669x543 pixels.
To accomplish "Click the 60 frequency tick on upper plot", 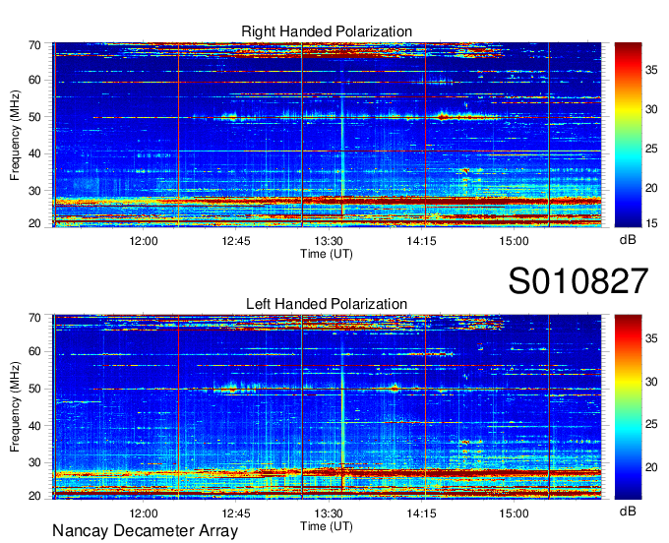I will click(34, 80).
